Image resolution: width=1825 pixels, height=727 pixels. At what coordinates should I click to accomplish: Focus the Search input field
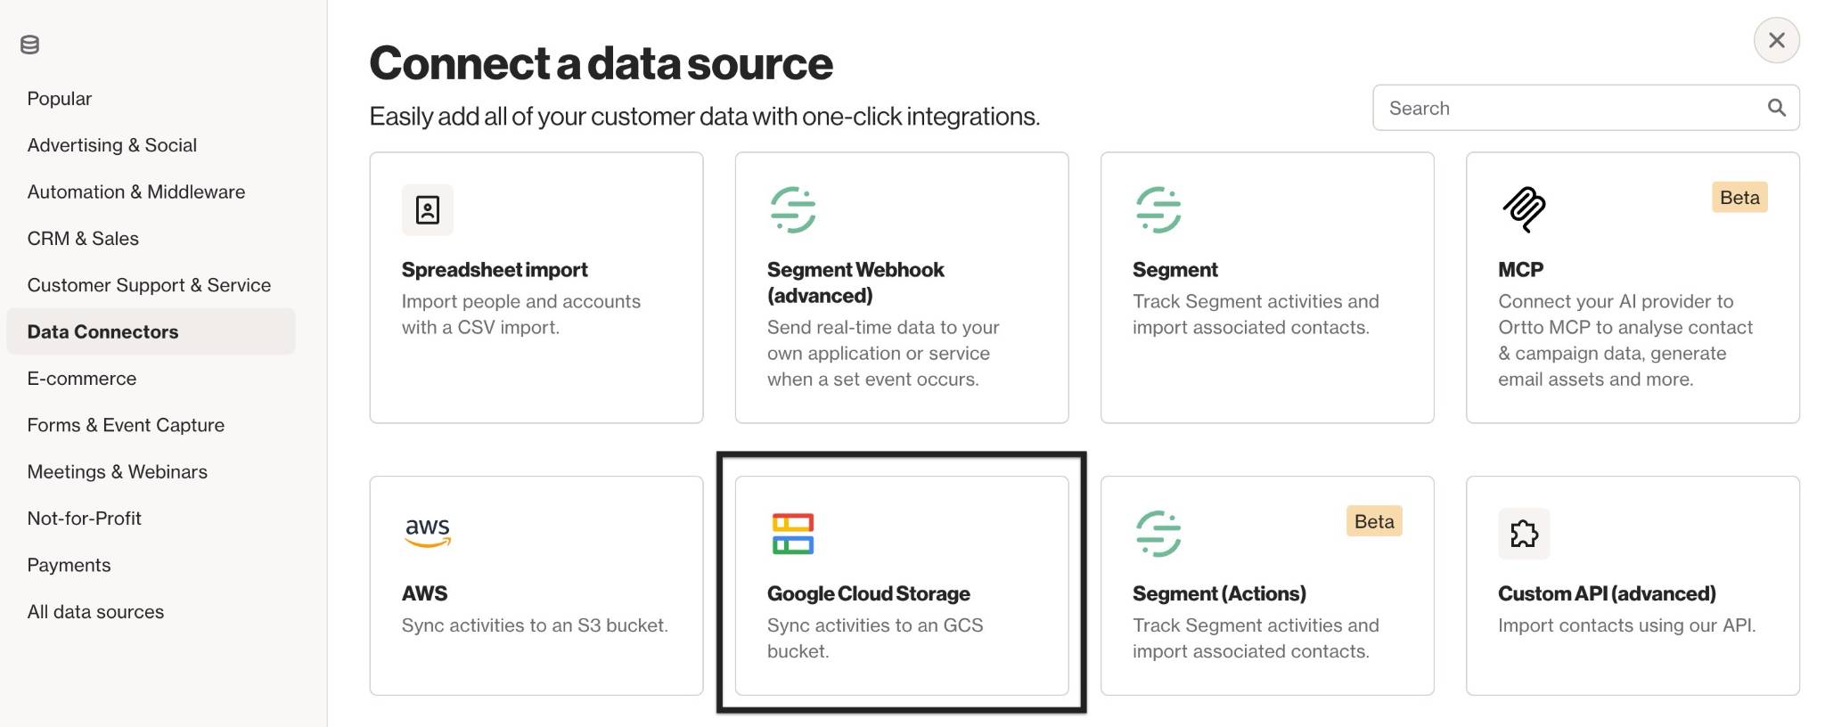point(1568,108)
